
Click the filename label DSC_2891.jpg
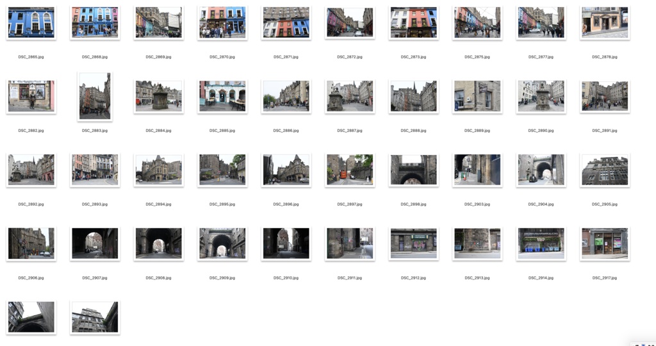[x=605, y=131]
